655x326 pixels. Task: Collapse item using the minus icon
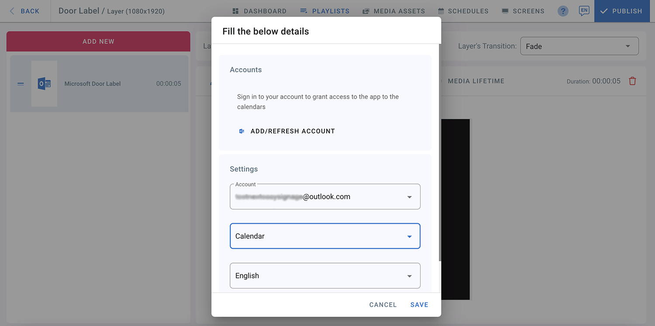(x=21, y=83)
